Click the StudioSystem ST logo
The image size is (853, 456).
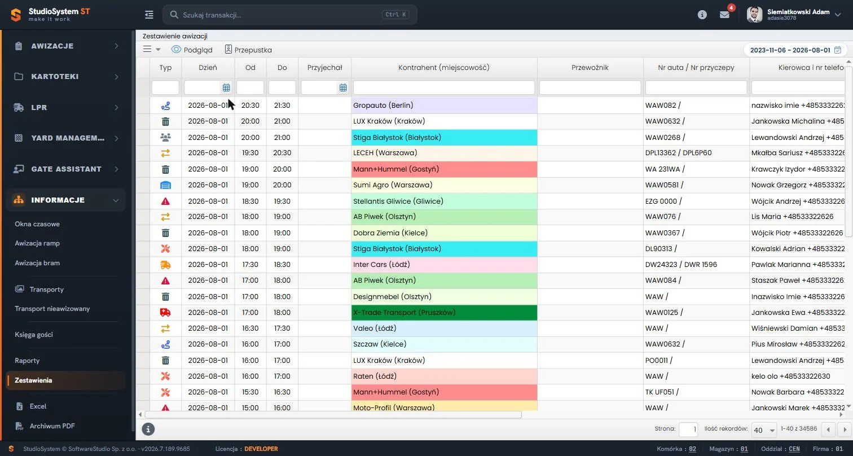pos(50,15)
